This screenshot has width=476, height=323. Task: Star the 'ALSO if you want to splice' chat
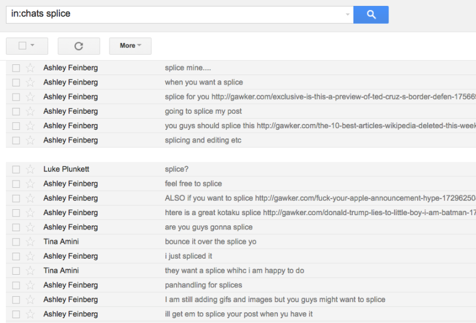30,198
